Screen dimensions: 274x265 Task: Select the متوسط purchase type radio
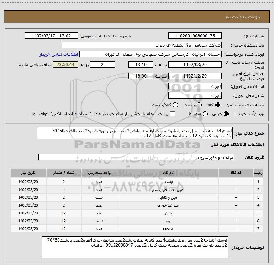(x=205, y=114)
